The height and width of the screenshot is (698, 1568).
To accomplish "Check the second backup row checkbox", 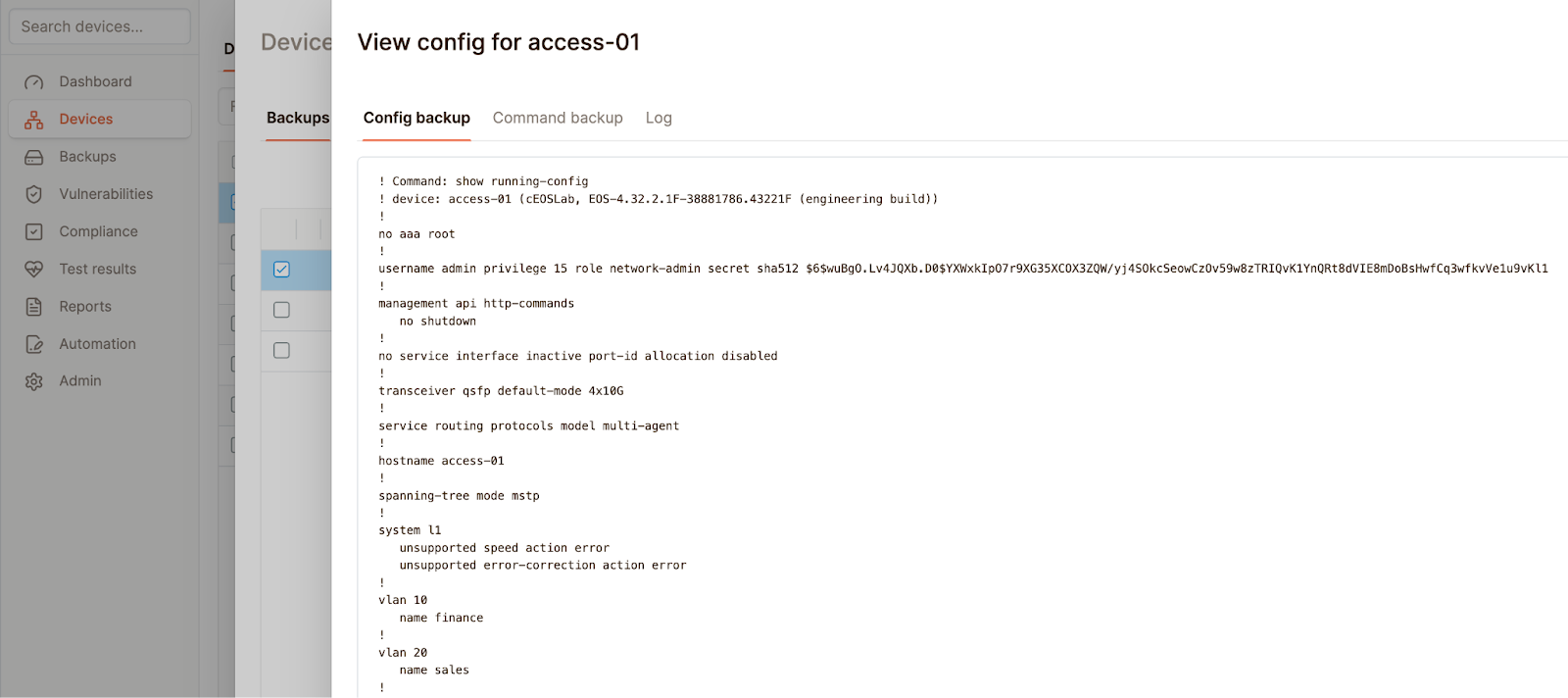I will pyautogui.click(x=281, y=310).
